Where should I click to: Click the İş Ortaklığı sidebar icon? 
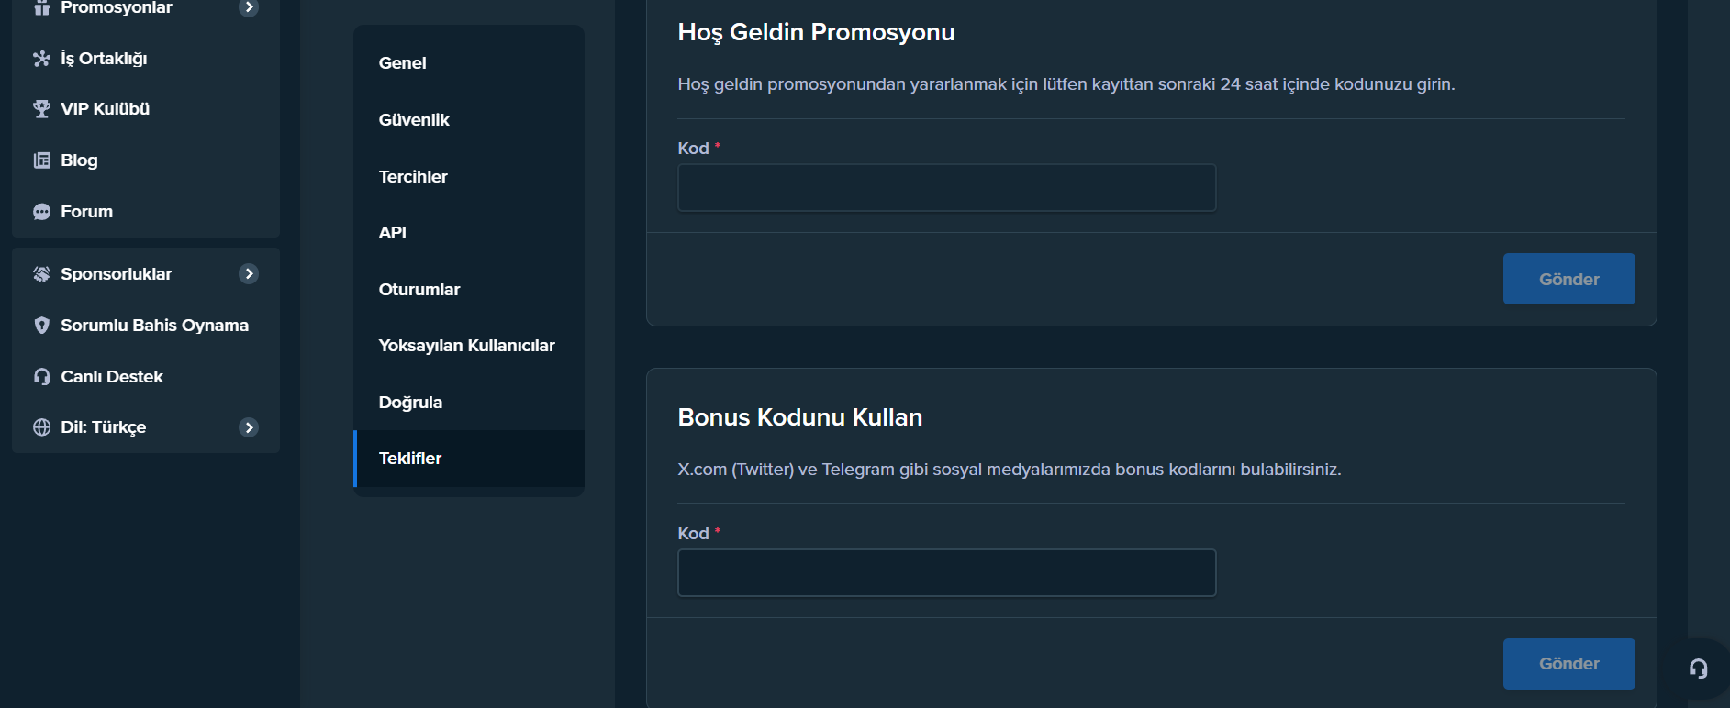[41, 59]
